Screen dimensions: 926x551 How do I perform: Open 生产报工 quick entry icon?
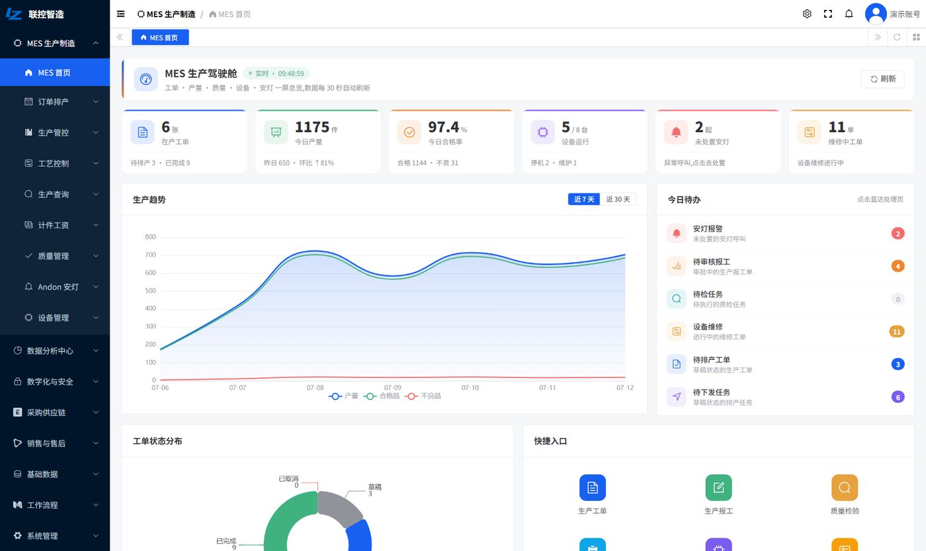click(718, 487)
